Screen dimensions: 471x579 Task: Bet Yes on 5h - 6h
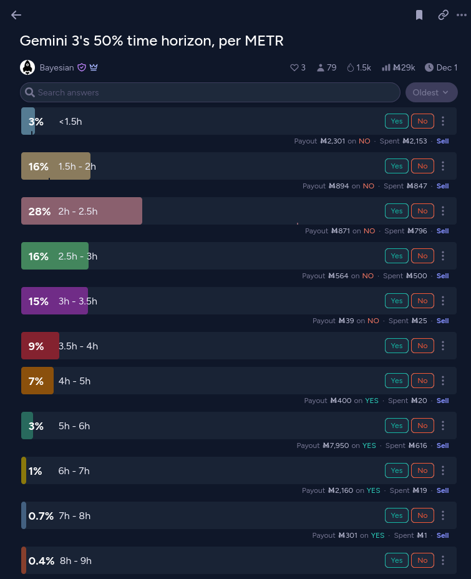coord(397,426)
